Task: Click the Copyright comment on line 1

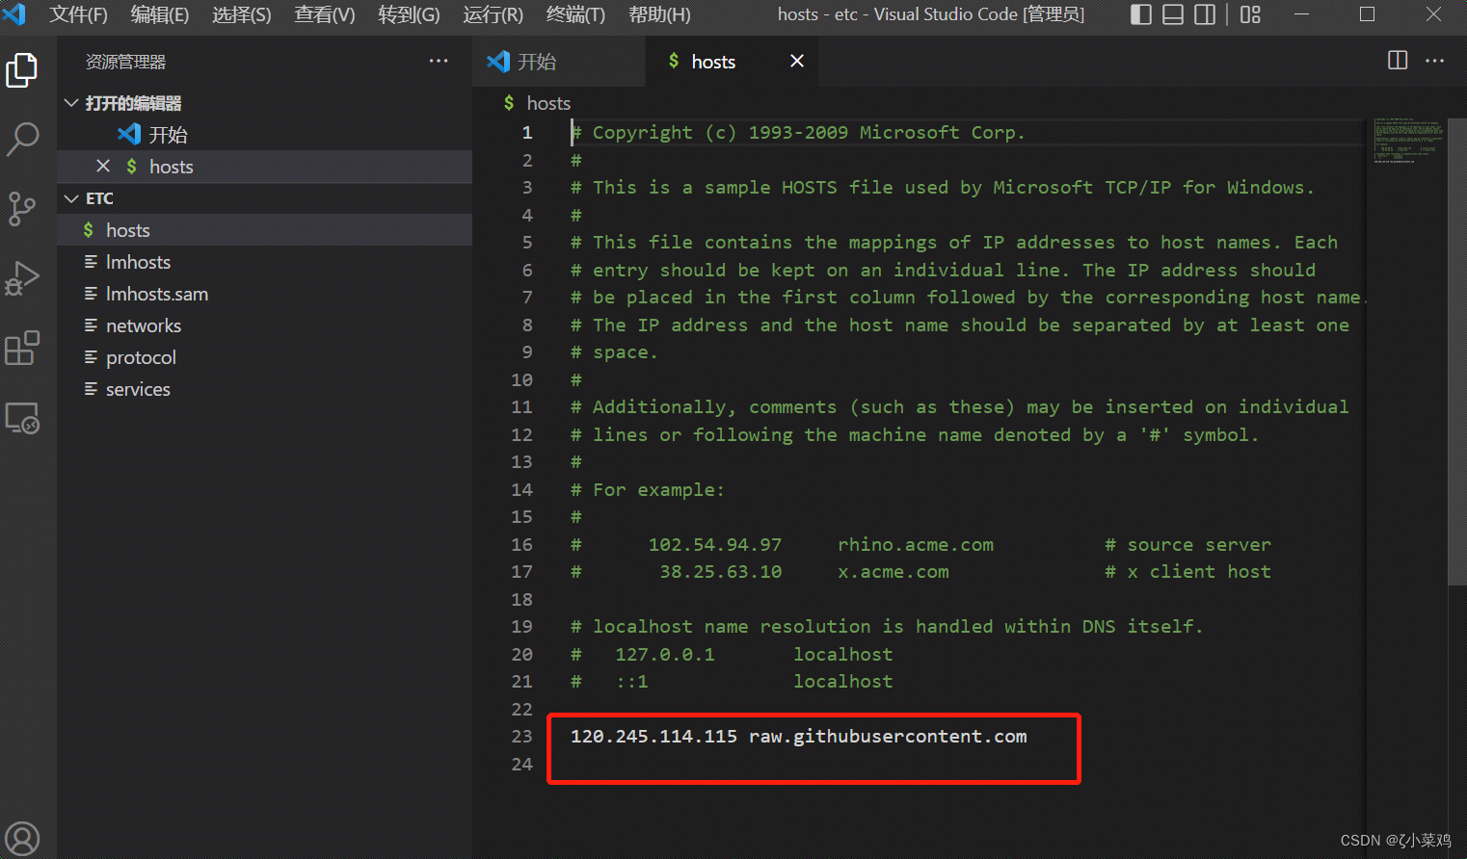Action: (x=798, y=133)
